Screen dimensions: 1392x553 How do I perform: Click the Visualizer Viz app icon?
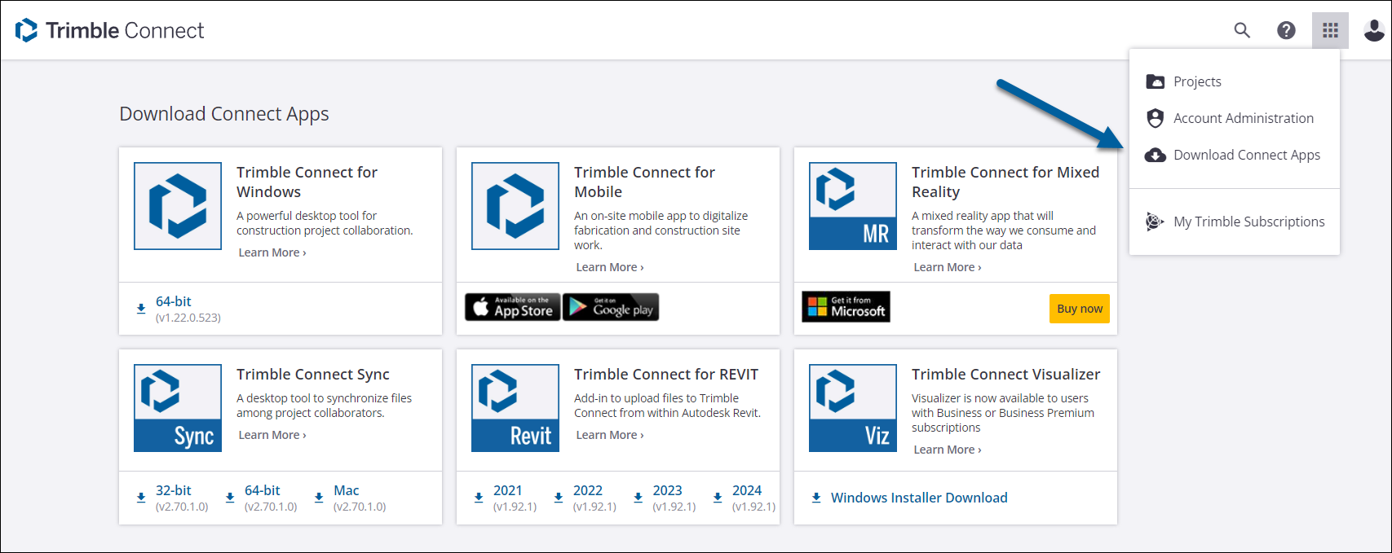pos(853,408)
